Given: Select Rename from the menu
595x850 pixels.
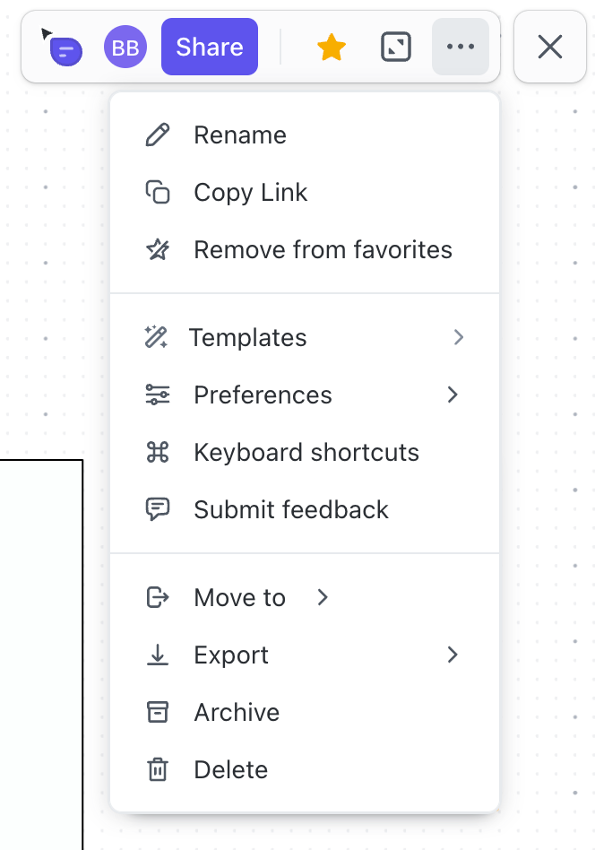Looking at the screenshot, I should [239, 134].
